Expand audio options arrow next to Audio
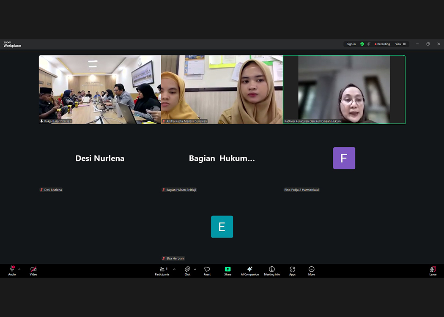 [19, 269]
